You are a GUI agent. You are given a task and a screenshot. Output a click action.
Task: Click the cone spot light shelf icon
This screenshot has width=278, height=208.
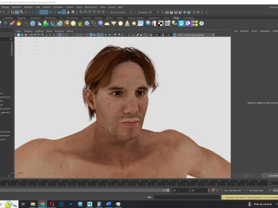[x=127, y=24]
